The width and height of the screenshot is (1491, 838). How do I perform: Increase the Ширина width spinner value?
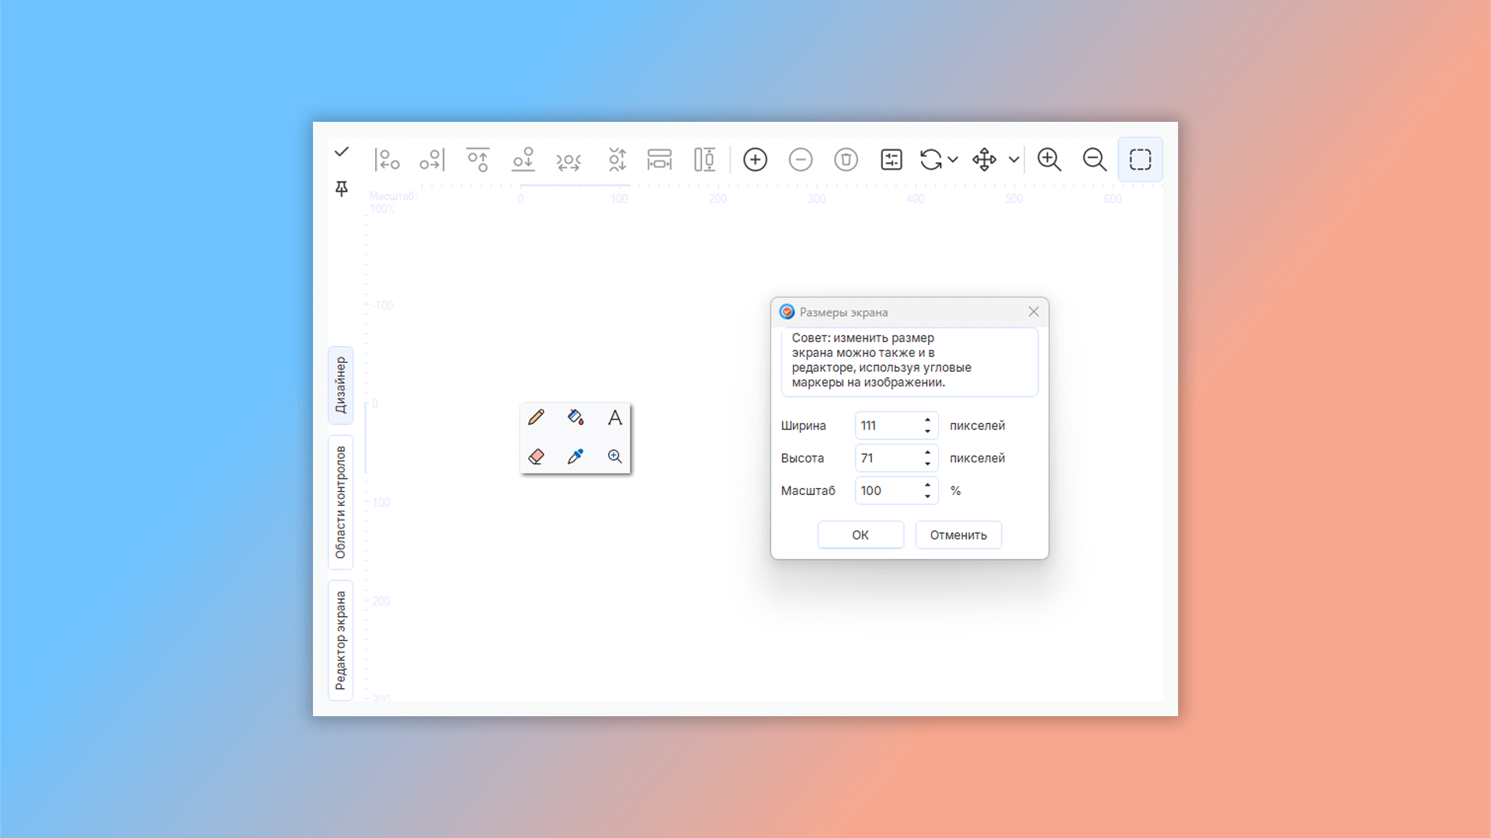tap(927, 420)
